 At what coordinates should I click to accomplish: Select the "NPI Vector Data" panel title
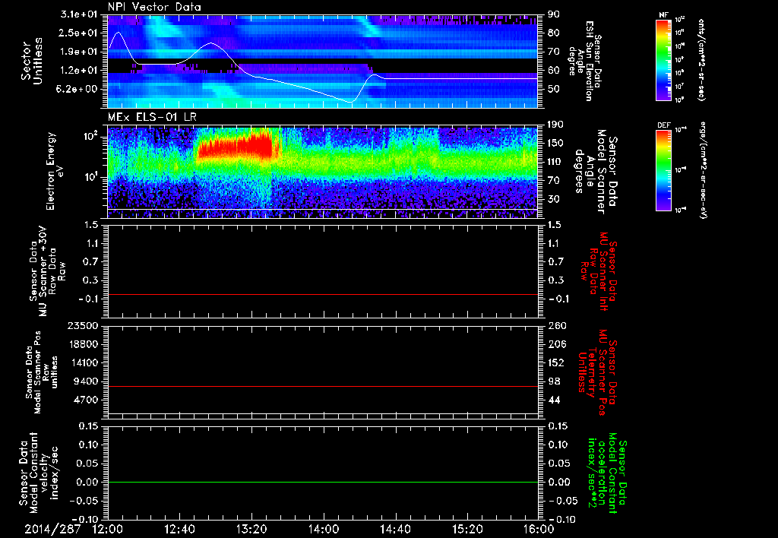coord(154,7)
